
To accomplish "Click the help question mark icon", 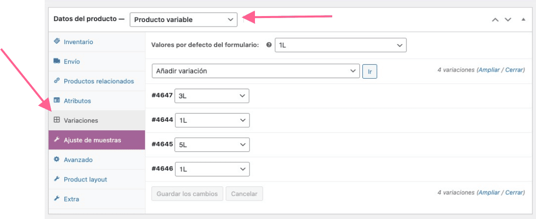I will tap(269, 45).
